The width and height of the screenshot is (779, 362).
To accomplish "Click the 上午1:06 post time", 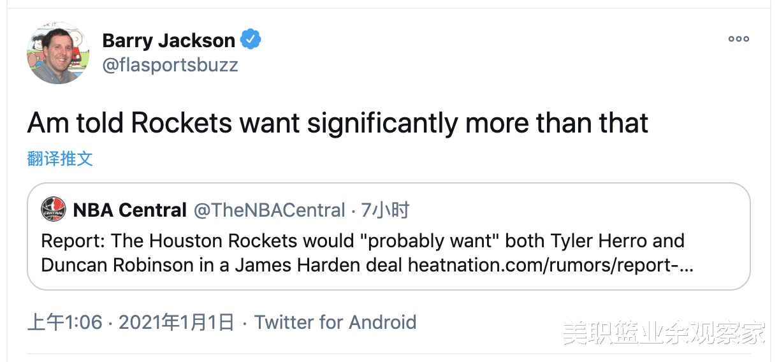I will (x=64, y=322).
